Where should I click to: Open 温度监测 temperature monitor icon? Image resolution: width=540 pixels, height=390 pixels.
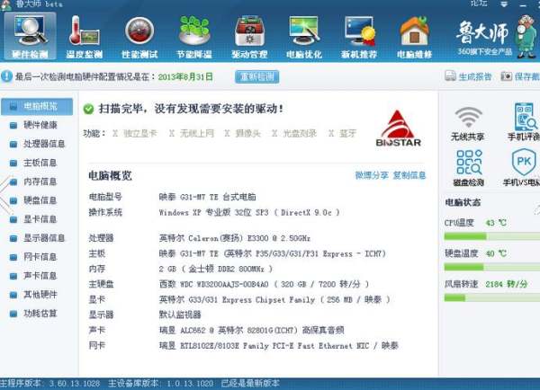85,36
